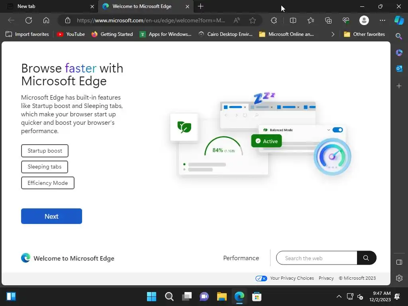This screenshot has width=408, height=306.
Task: Click the Performance footer label
Action: (241, 258)
